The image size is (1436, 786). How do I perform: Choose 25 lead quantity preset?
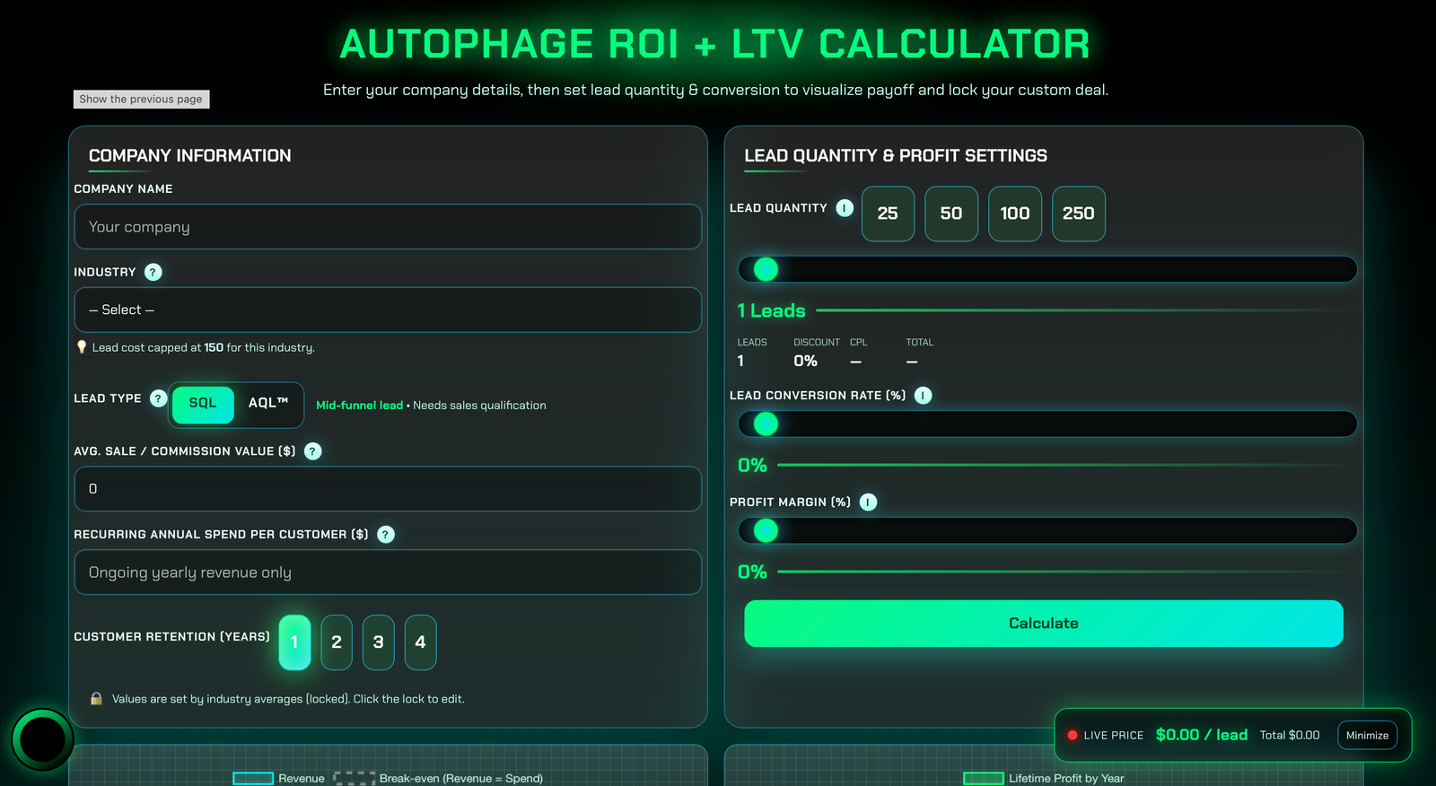(888, 214)
